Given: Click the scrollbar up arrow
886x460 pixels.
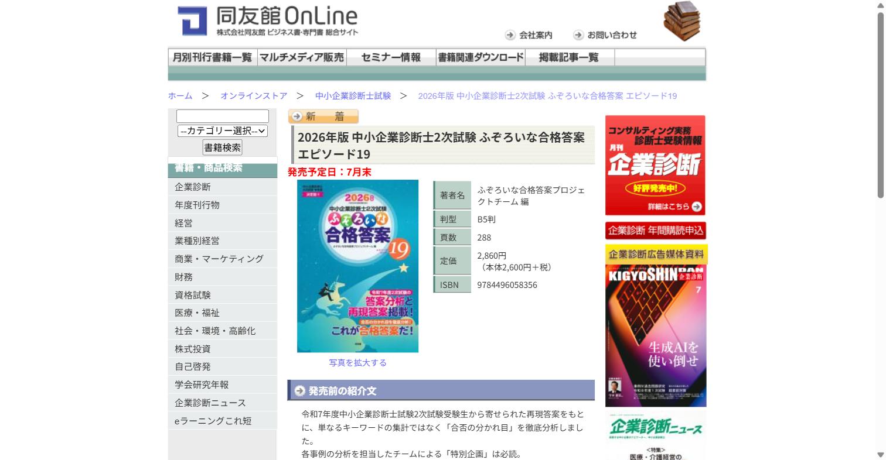Looking at the screenshot, I should coord(880,5).
